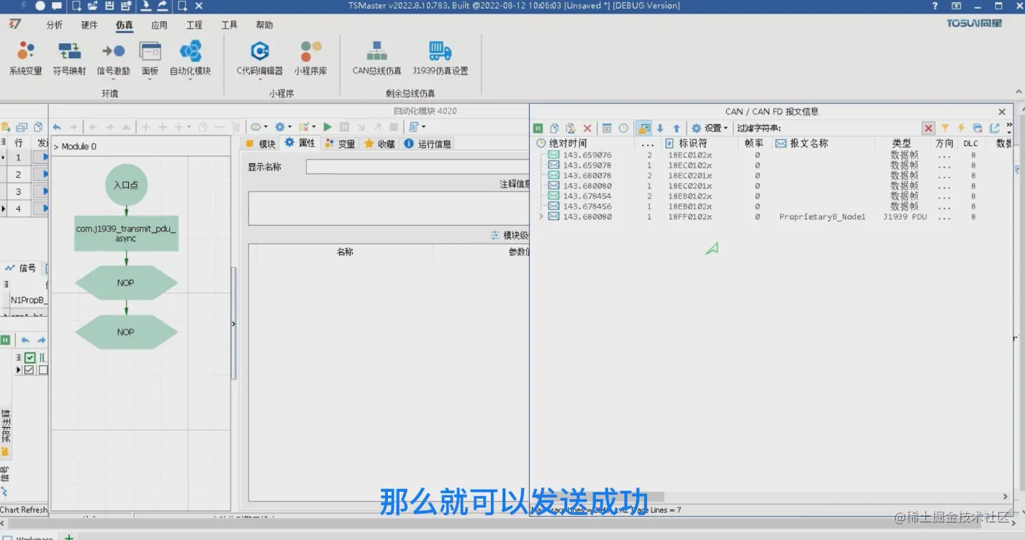Select the com.j1939_transmit_pdu_async block
1025x540 pixels.
(x=126, y=234)
